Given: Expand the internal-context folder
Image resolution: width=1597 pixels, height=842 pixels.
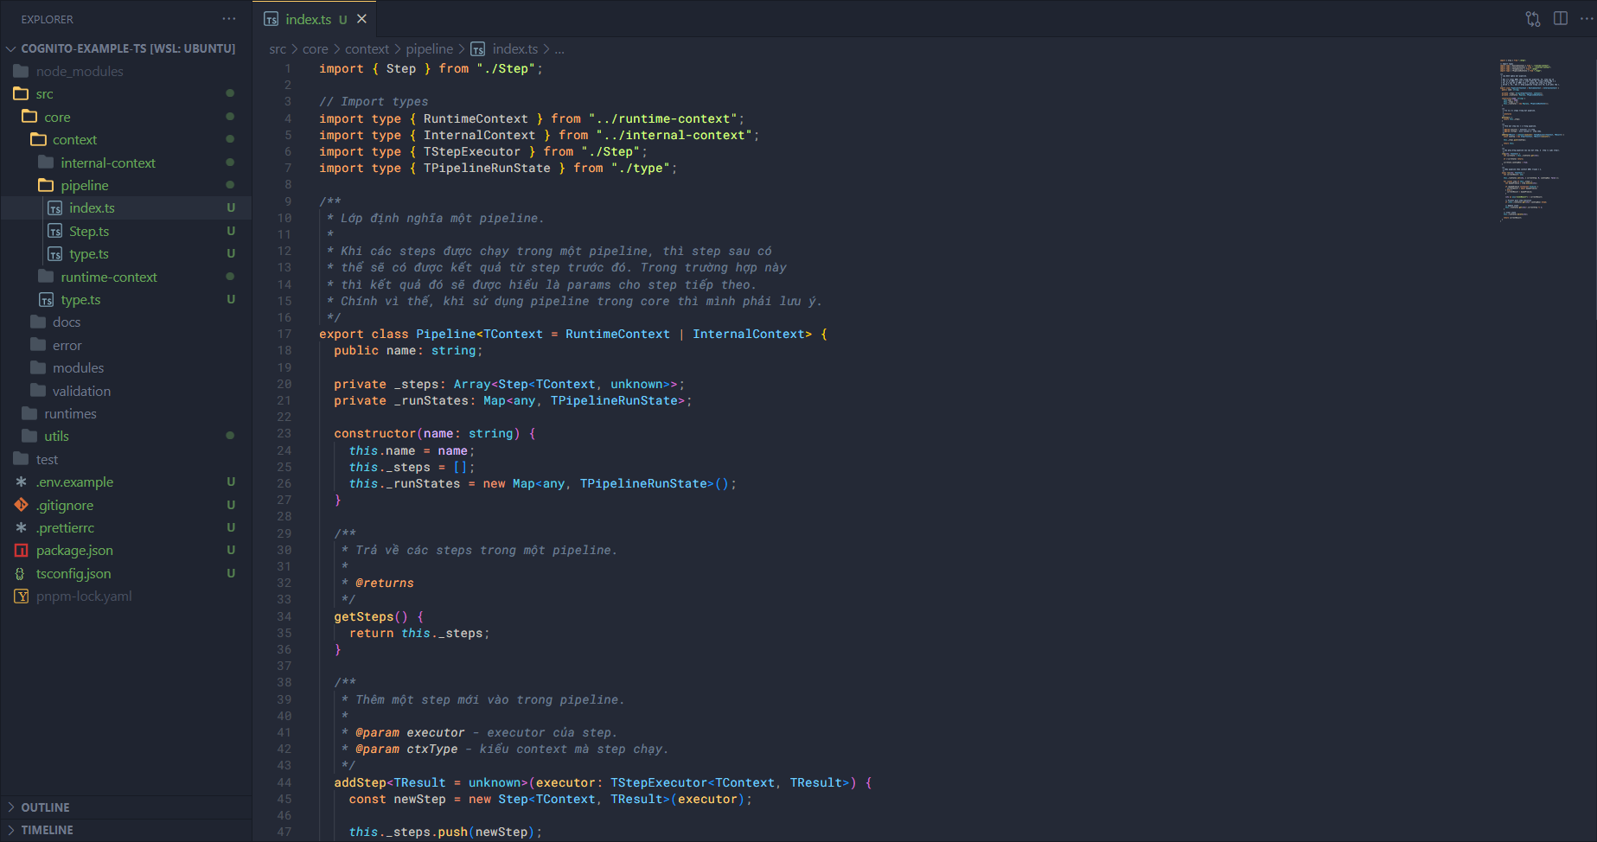Looking at the screenshot, I should (x=108, y=163).
